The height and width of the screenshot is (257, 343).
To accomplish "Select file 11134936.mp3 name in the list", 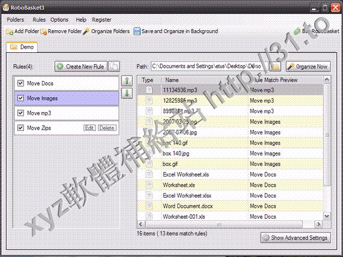I will (180, 90).
